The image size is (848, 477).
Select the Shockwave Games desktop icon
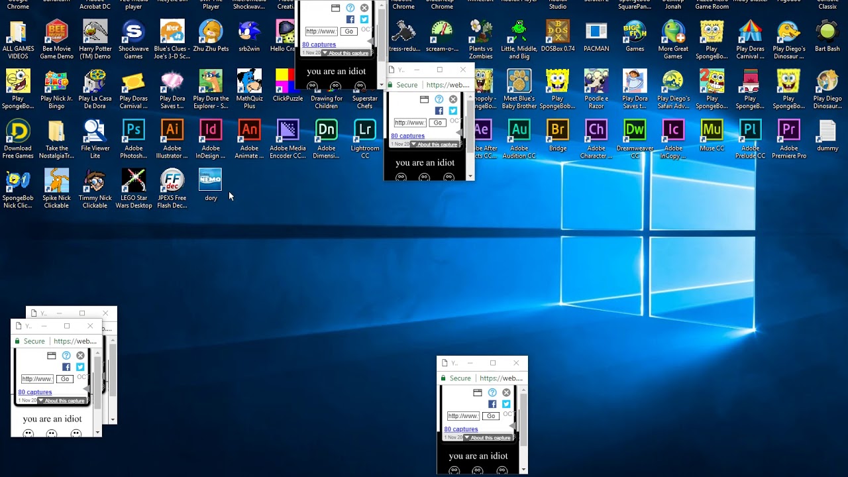tap(133, 40)
